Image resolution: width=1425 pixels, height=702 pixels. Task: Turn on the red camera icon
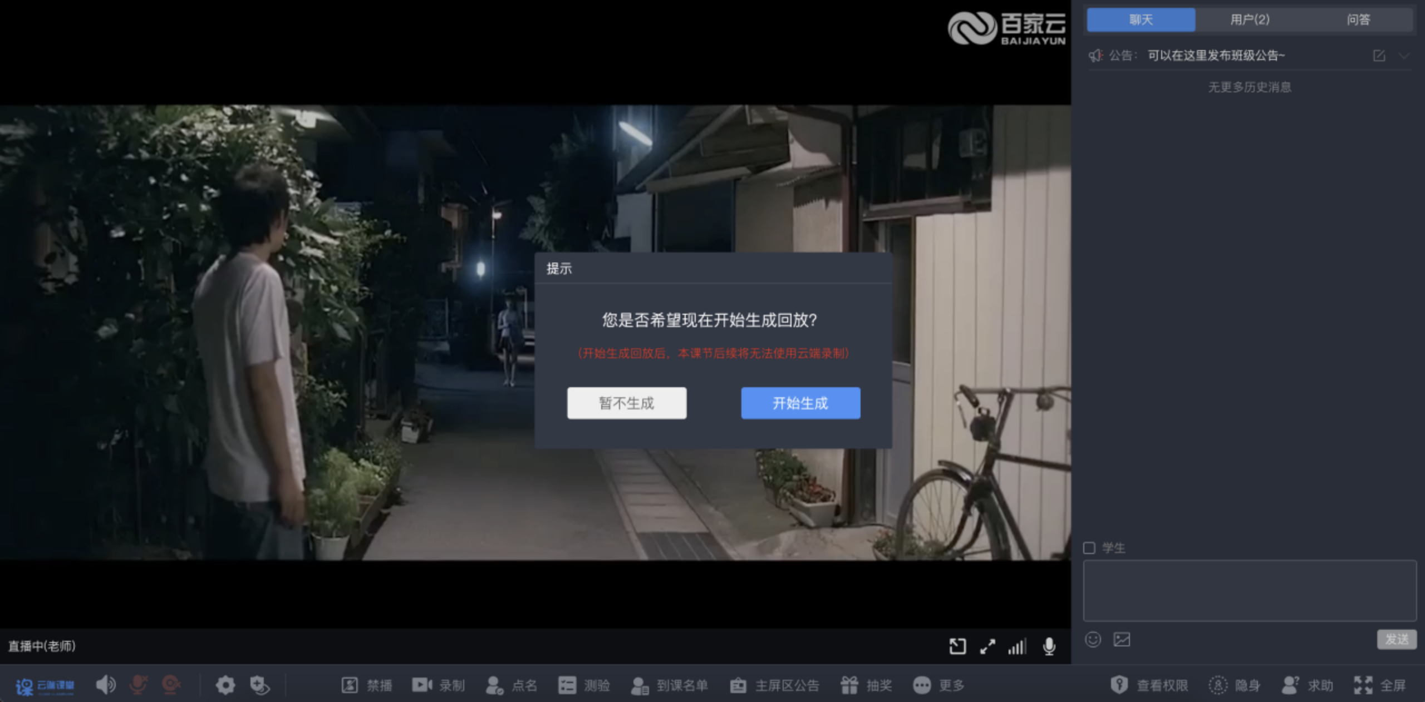pos(171,685)
